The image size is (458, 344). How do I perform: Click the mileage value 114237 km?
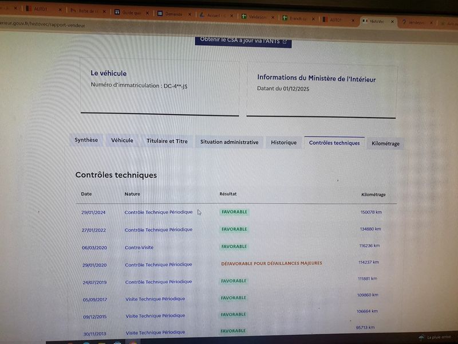click(369, 262)
